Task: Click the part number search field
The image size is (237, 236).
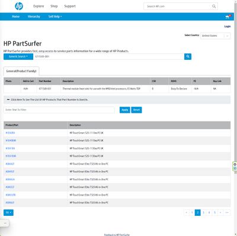Action: pyautogui.click(x=108, y=56)
